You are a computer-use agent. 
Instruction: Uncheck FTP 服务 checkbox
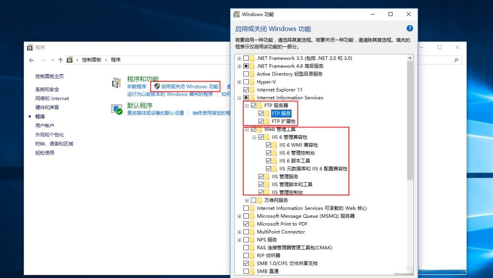tap(261, 113)
